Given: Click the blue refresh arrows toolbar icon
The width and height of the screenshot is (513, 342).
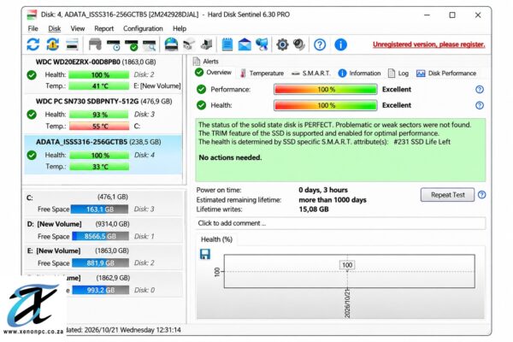Looking at the screenshot, I should coord(33,44).
